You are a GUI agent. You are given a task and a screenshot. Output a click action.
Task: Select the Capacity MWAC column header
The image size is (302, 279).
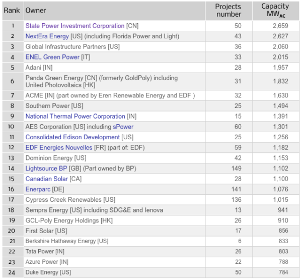275,10
